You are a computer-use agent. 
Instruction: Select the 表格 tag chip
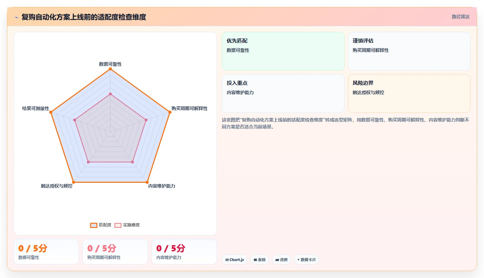[x=259, y=260]
